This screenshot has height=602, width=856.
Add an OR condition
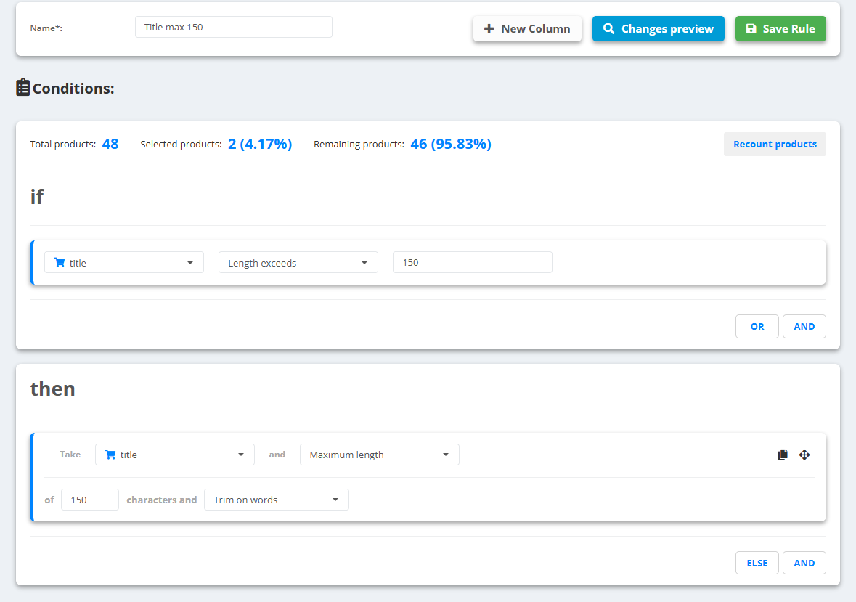coord(757,326)
